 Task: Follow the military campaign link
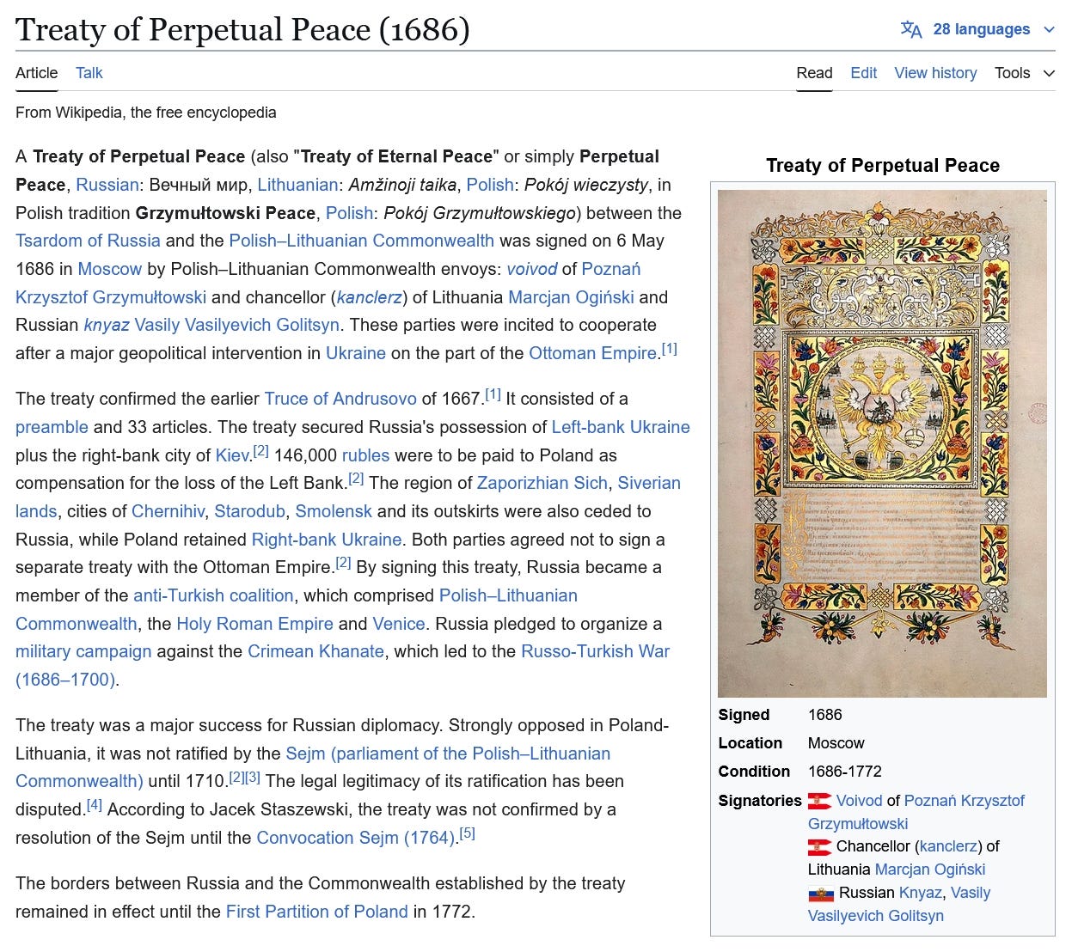(83, 651)
